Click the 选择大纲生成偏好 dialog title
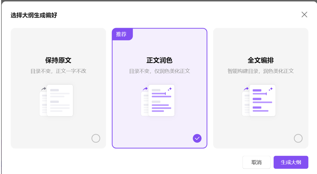The image size is (317, 174). point(34,15)
